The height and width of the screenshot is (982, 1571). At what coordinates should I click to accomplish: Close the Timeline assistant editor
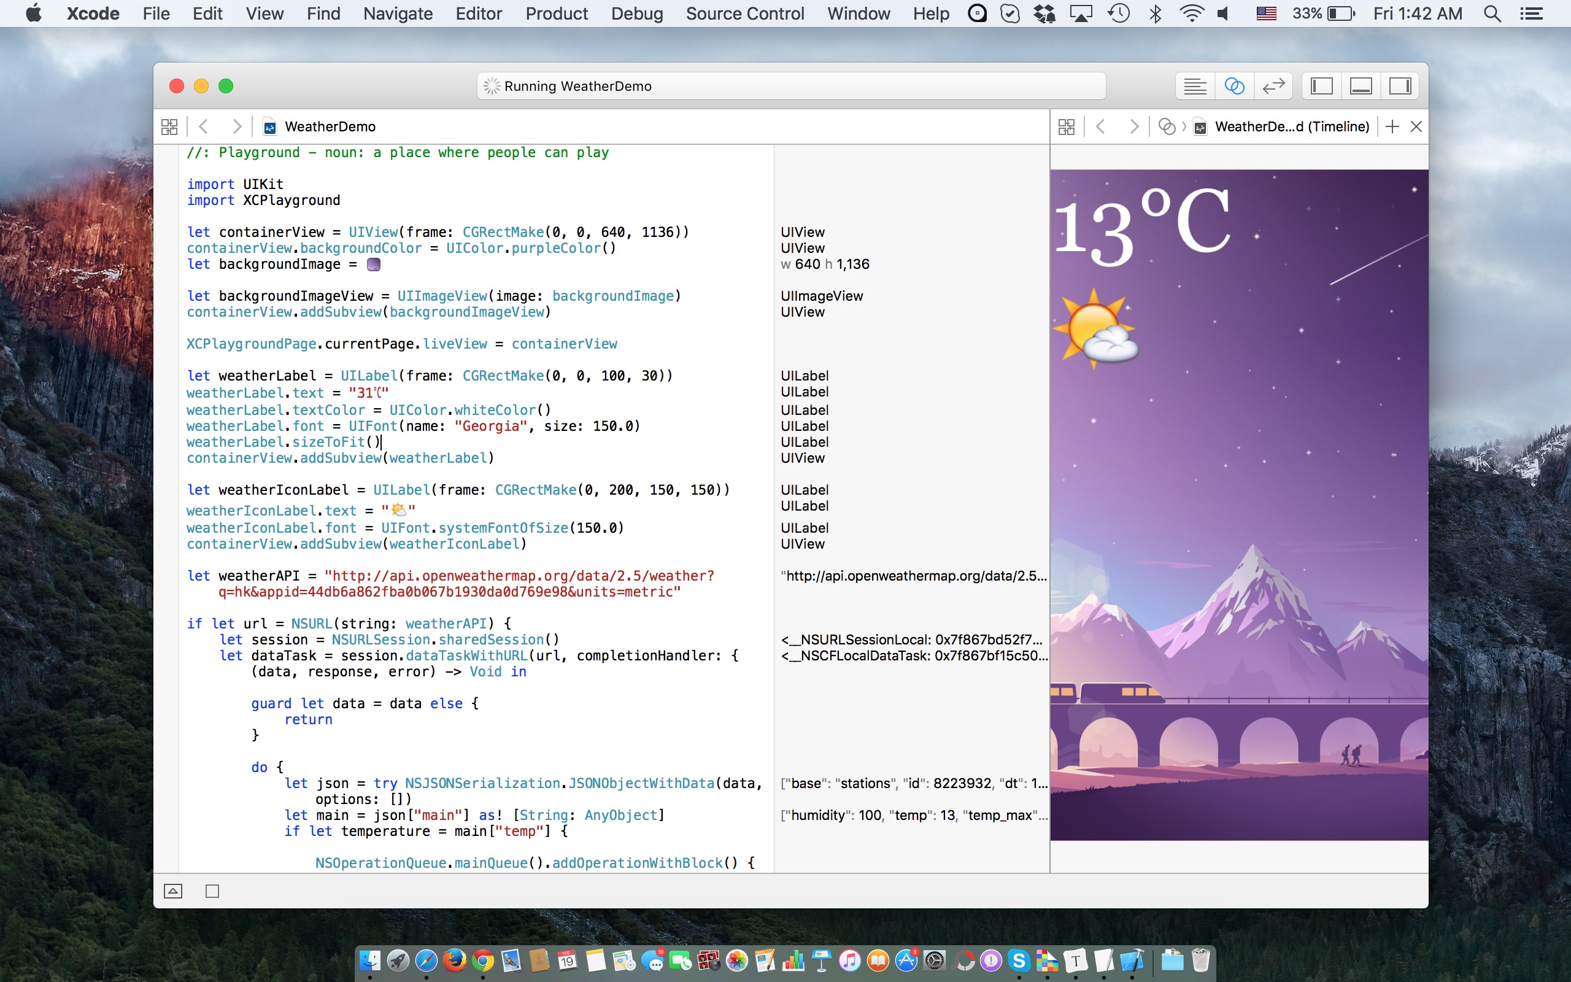(x=1416, y=126)
